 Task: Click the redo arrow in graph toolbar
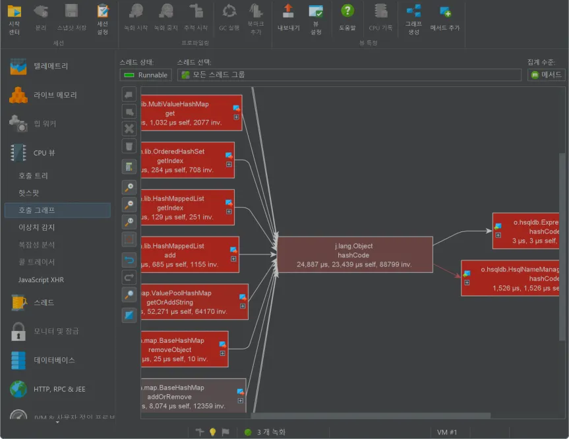point(129,278)
